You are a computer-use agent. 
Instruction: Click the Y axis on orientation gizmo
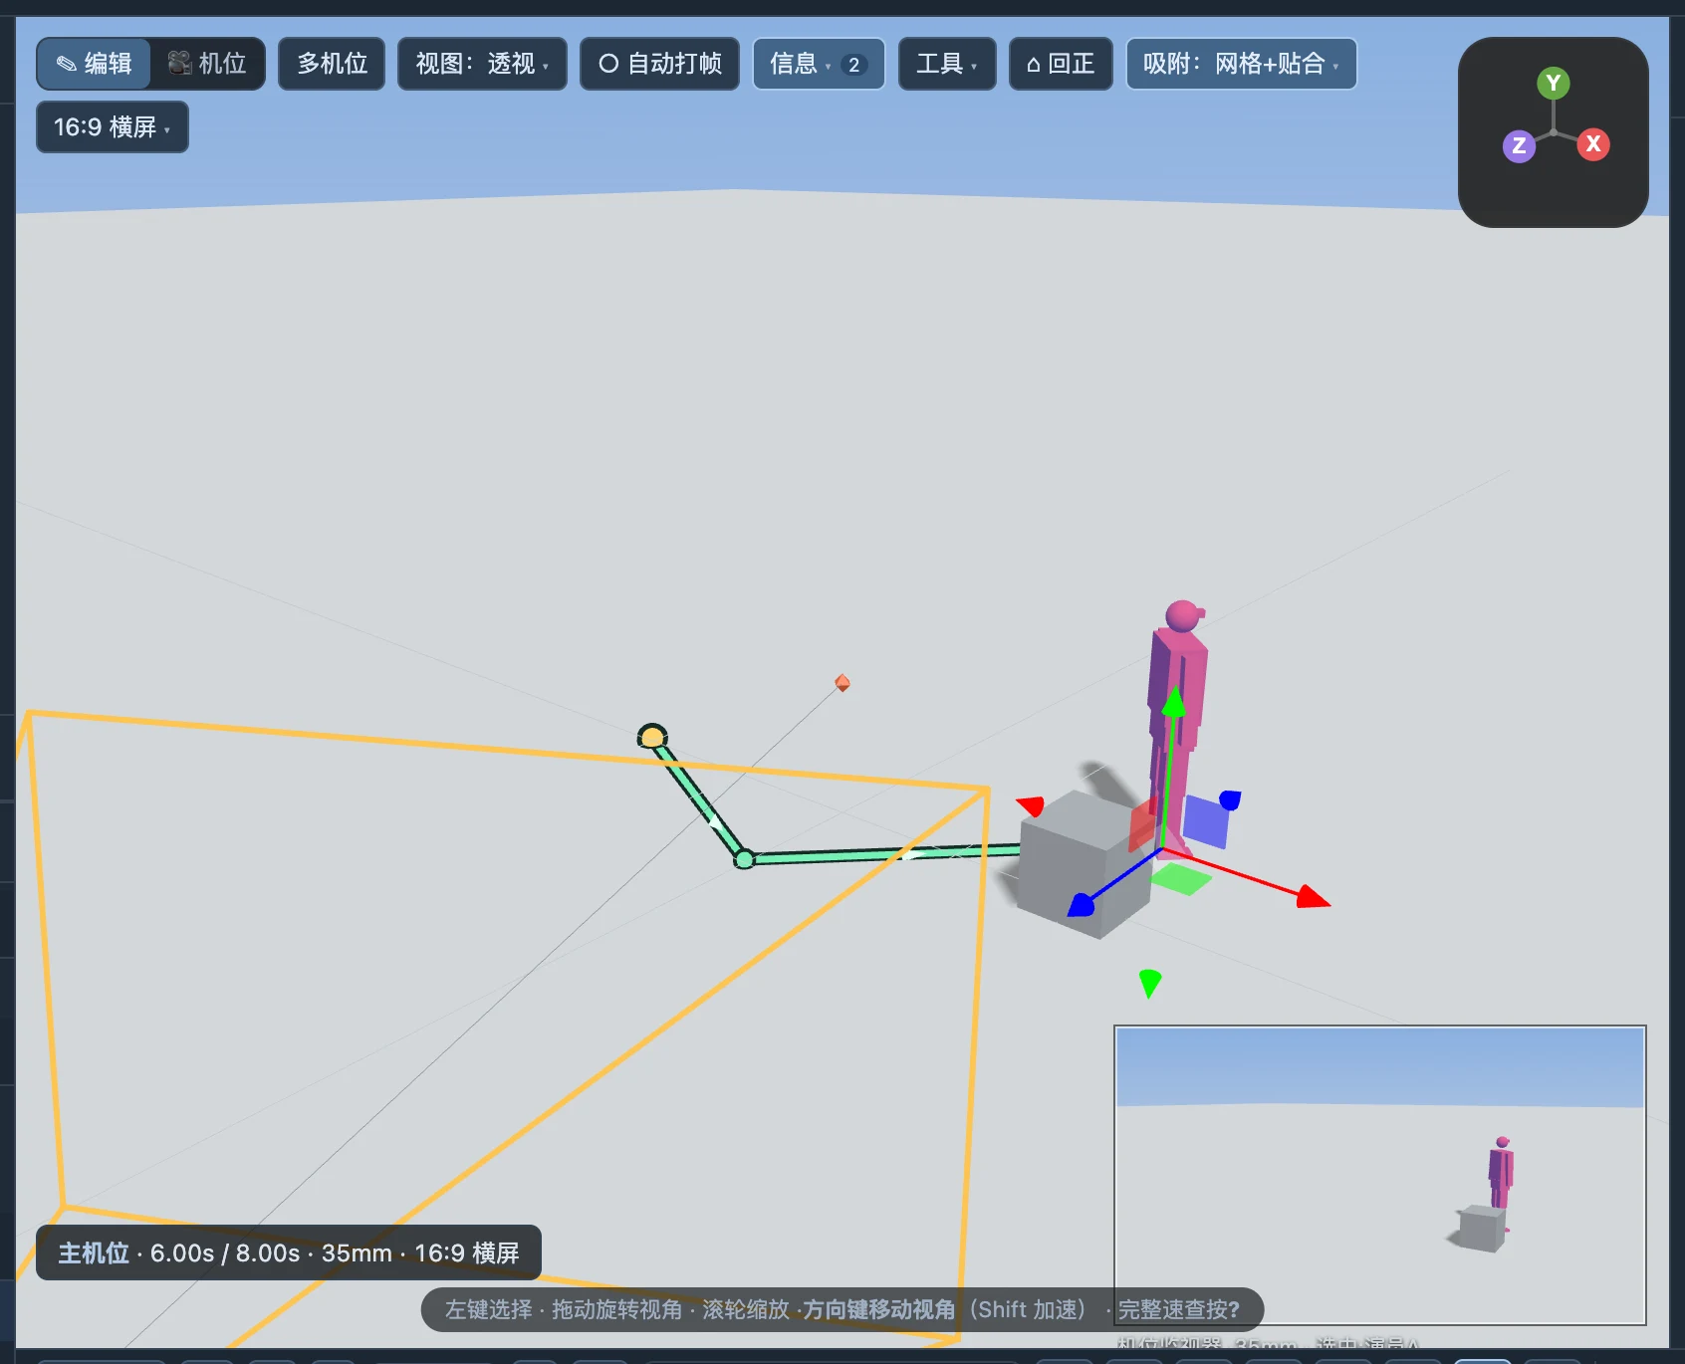1553,83
